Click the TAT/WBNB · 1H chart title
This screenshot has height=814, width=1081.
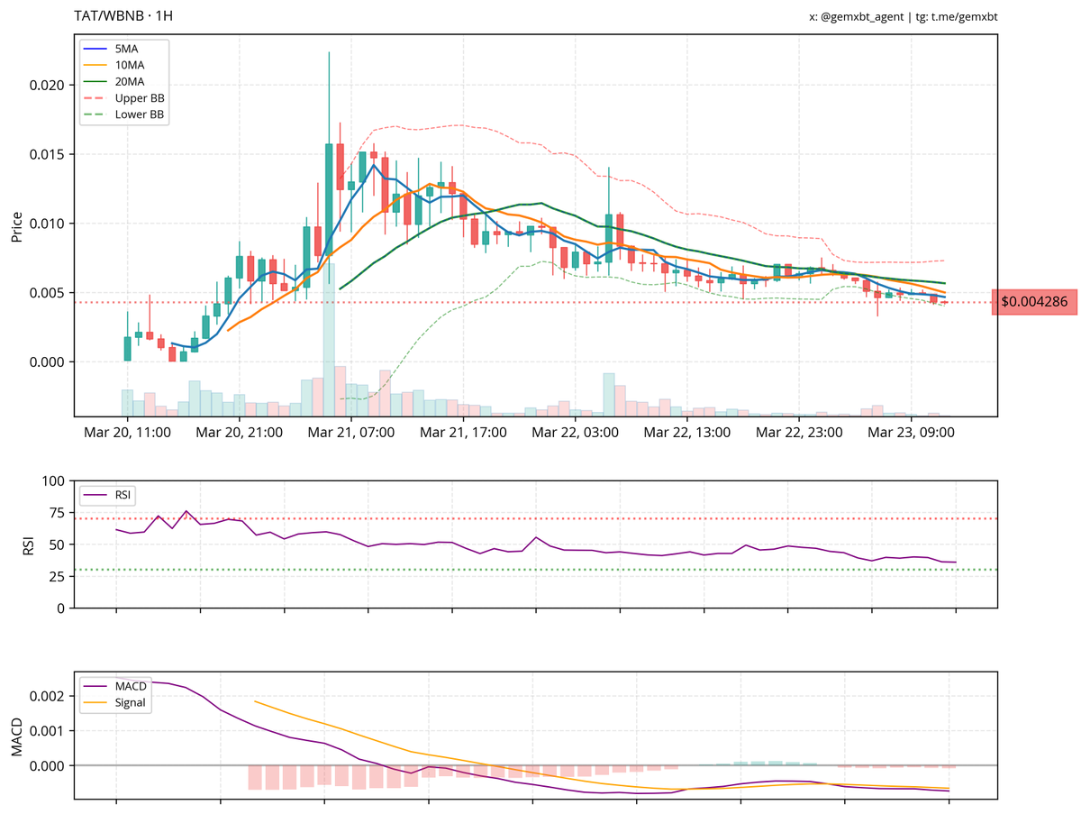pos(123,16)
